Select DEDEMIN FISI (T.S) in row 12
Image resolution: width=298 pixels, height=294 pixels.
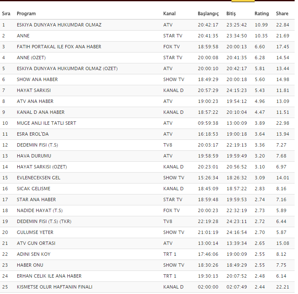[37, 145]
